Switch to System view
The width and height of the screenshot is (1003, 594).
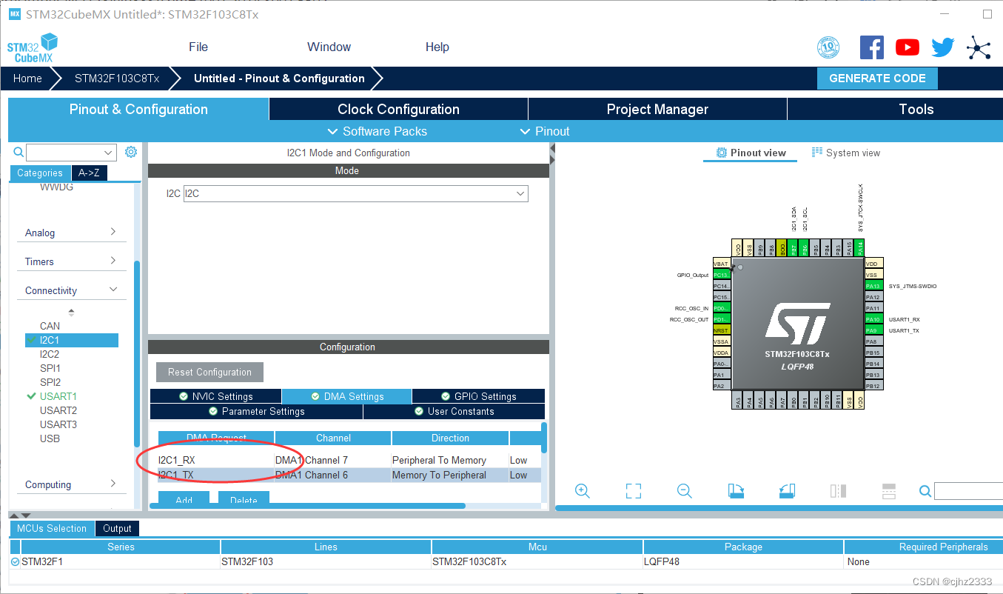[x=846, y=153]
